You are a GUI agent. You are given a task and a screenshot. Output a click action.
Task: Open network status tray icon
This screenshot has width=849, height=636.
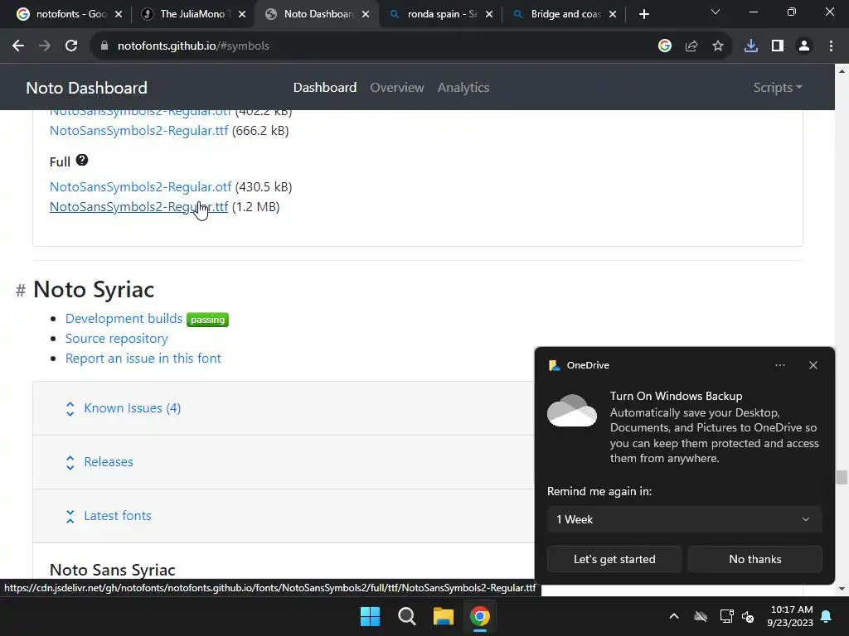tap(726, 616)
